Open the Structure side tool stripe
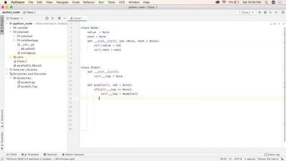The image size is (286, 161). tap(2, 119)
